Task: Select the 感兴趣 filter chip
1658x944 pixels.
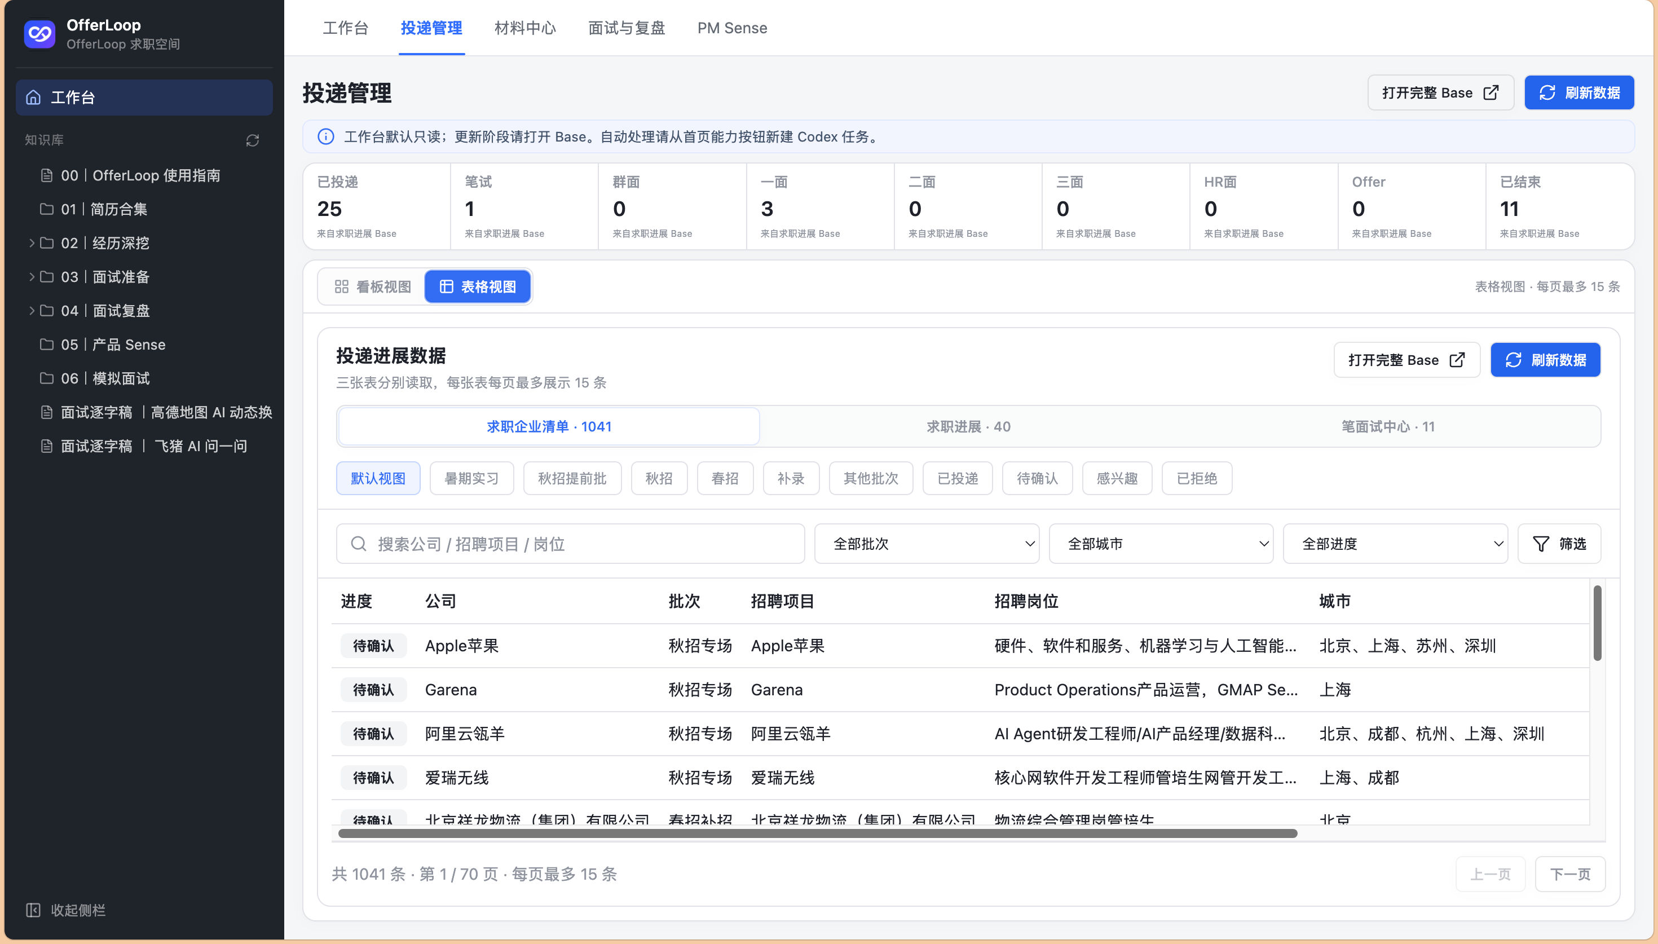Action: (1117, 478)
